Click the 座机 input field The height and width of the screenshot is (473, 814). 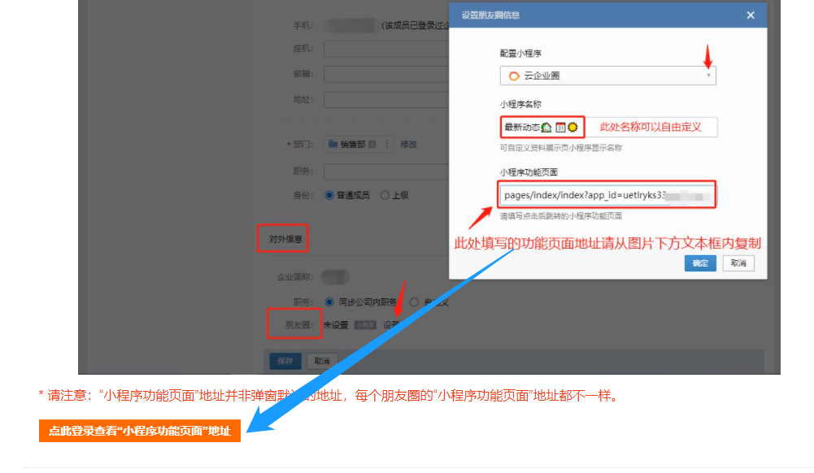click(387, 49)
